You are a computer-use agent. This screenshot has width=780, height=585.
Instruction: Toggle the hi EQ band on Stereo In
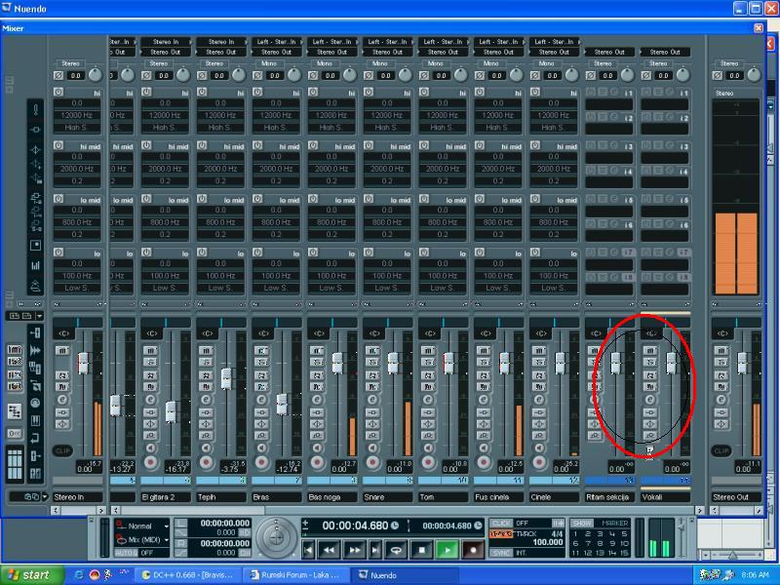(x=58, y=92)
